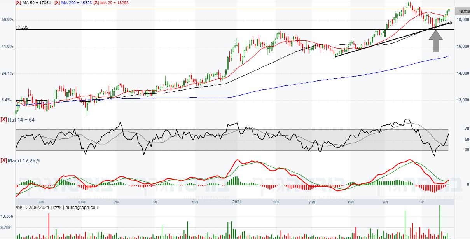This screenshot has height=239, width=470.
Task: Click the 17,285 level label
Action: pyautogui.click(x=22, y=28)
